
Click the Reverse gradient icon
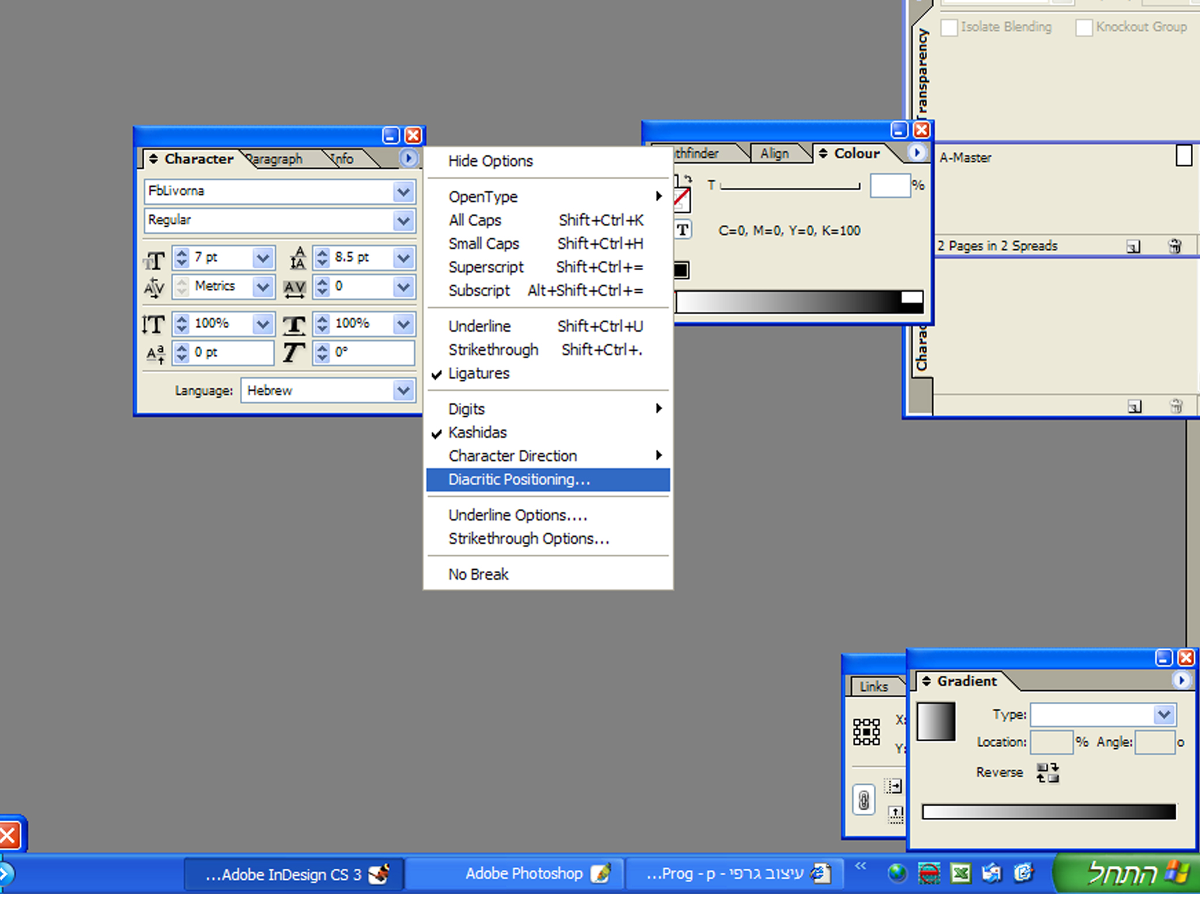(x=1047, y=772)
